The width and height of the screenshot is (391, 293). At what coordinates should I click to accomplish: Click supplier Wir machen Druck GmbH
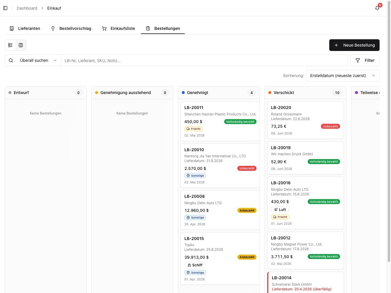point(292,154)
